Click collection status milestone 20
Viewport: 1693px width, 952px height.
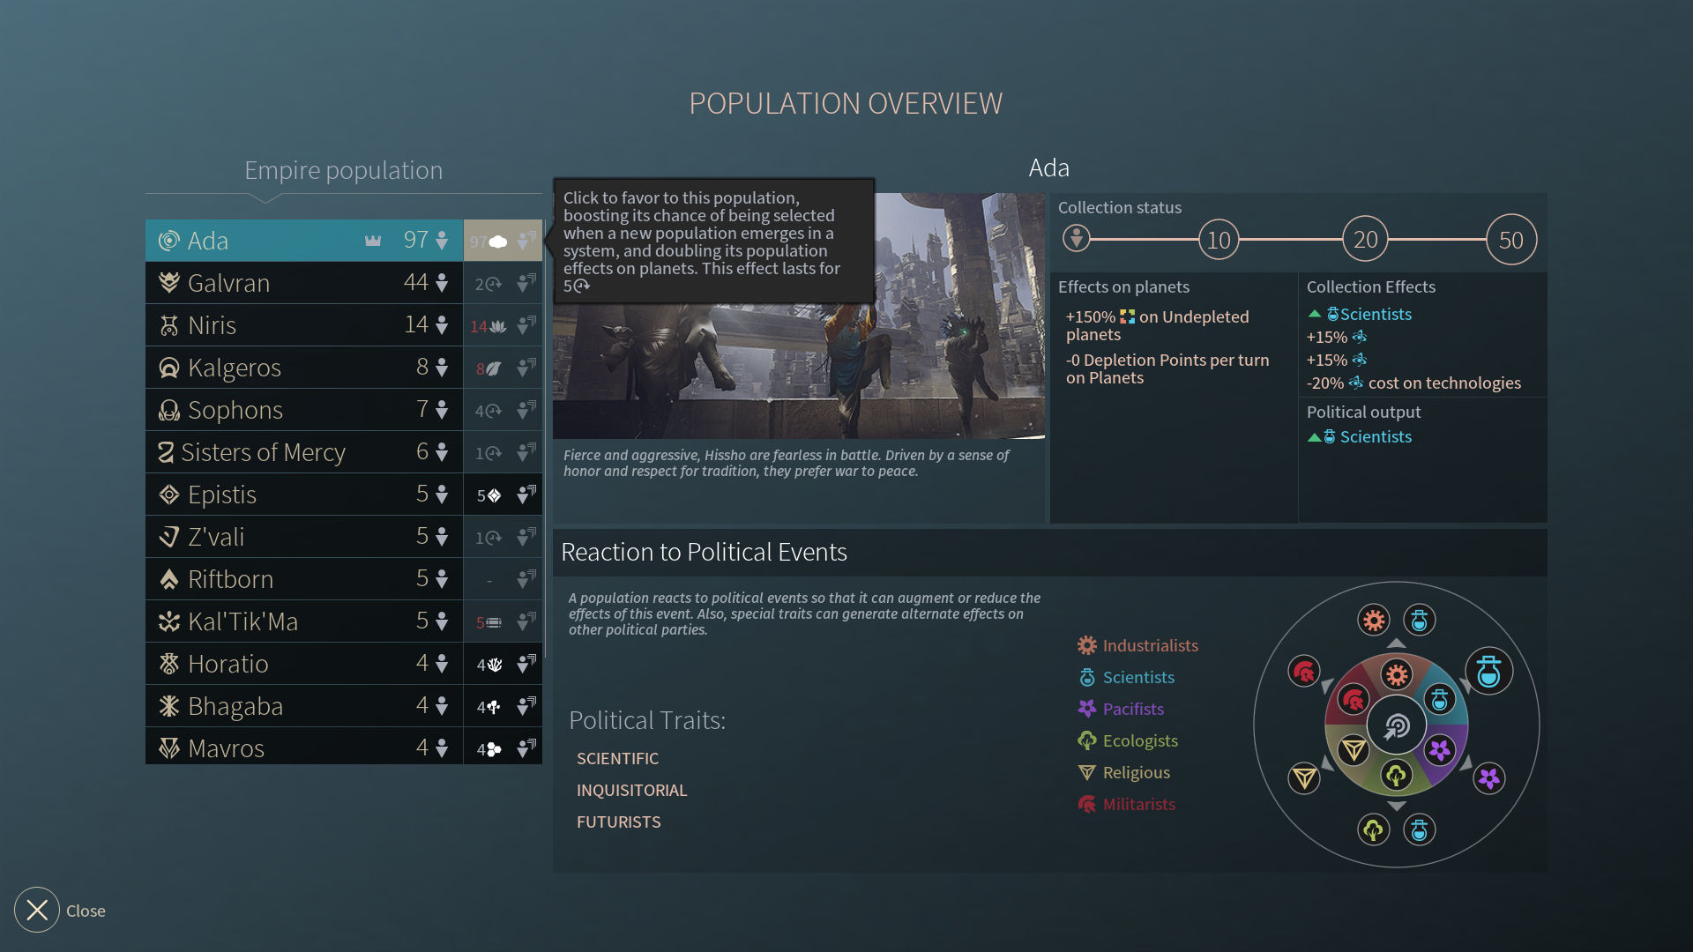(1365, 240)
